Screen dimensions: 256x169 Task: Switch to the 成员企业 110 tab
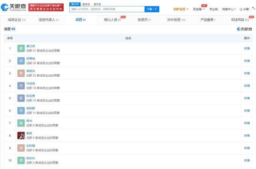point(17,20)
